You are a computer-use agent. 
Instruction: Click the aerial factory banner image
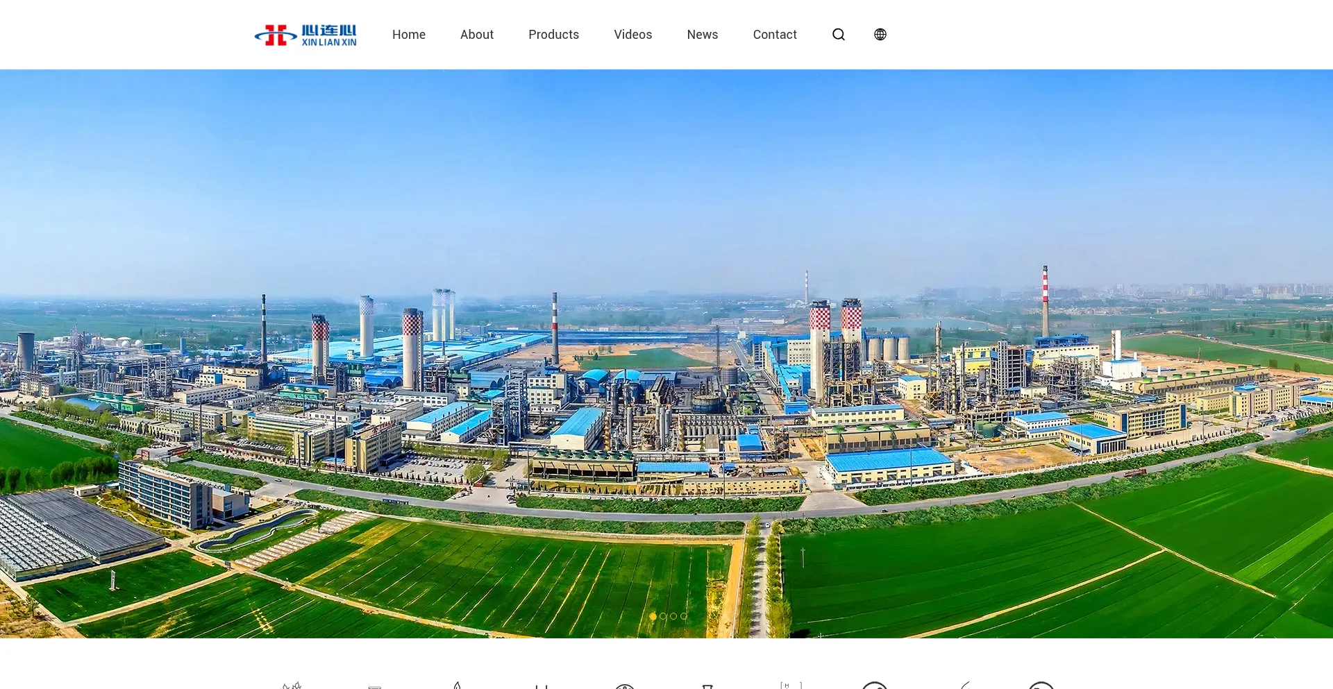pyautogui.click(x=666, y=347)
